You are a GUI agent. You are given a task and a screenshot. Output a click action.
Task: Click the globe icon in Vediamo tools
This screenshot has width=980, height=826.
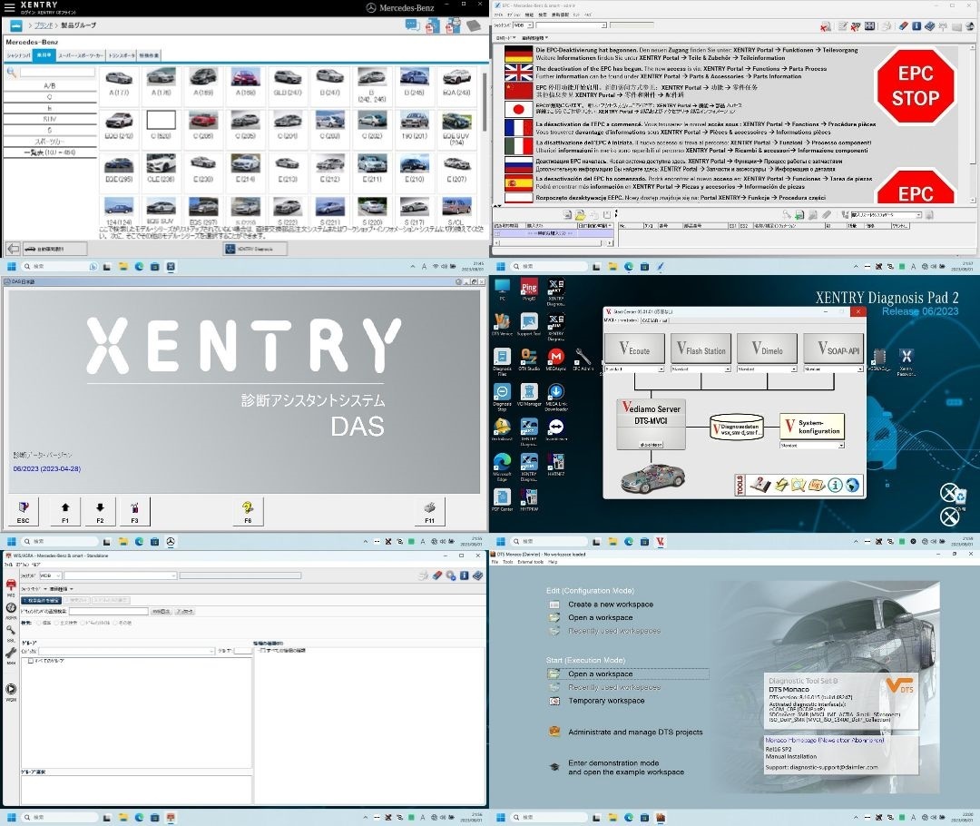pyautogui.click(x=852, y=485)
